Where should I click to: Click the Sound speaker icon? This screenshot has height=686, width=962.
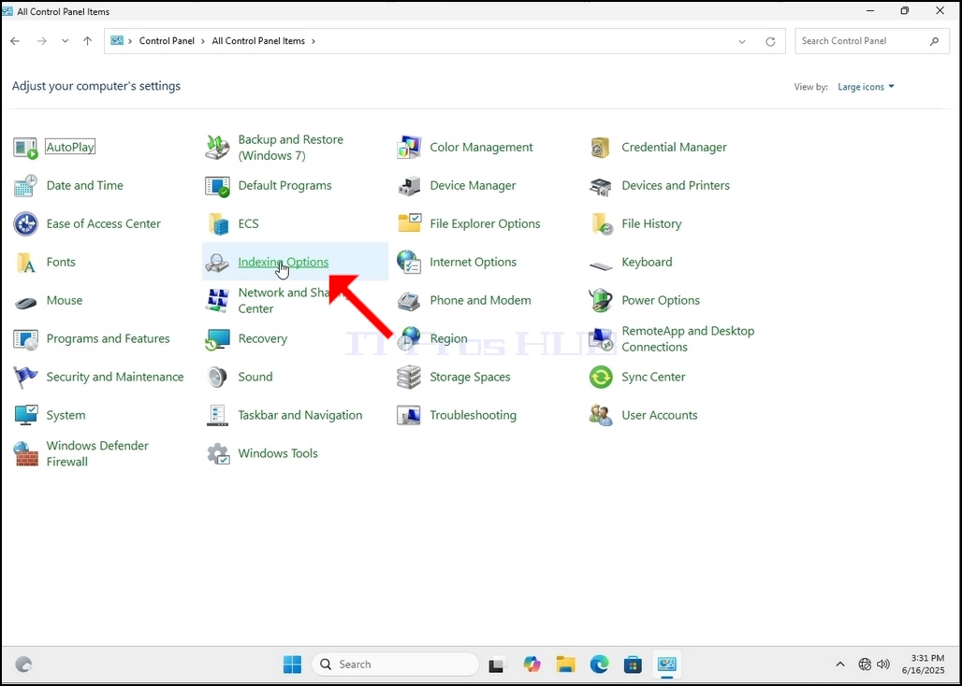[x=217, y=378]
